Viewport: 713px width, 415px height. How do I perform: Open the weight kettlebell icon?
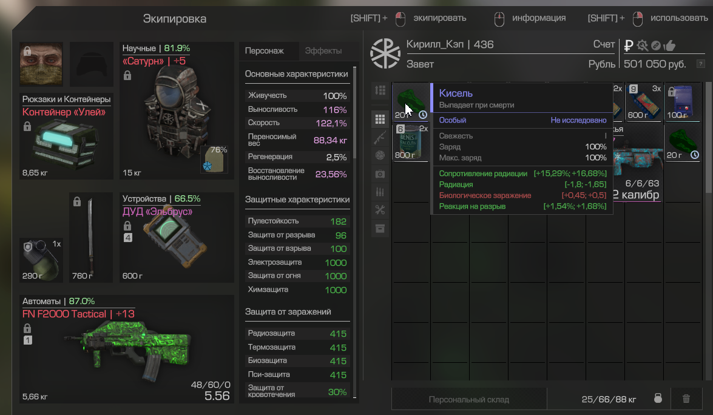tap(658, 399)
